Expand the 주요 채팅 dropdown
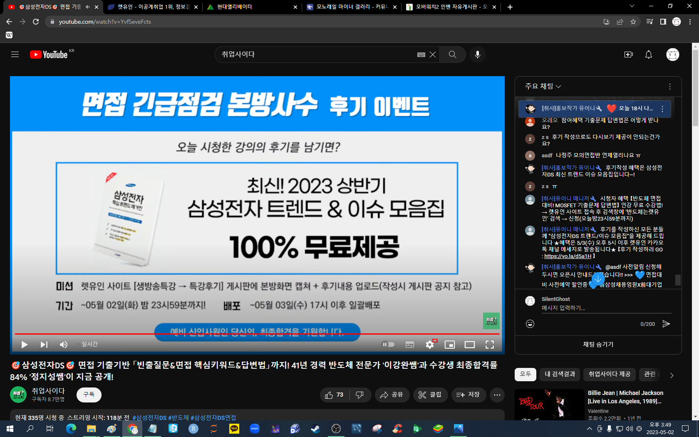Viewport: 699px width, 437px height. pos(543,86)
